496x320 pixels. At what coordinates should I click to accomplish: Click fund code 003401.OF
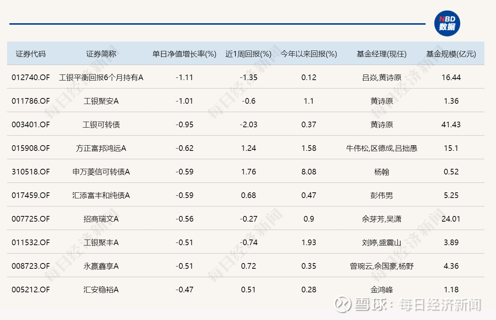pyautogui.click(x=31, y=125)
